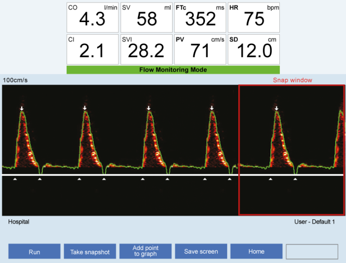The height and width of the screenshot is (263, 346).
Task: Click the white peak arrow on the leftmost waveform
Action: tap(21, 108)
